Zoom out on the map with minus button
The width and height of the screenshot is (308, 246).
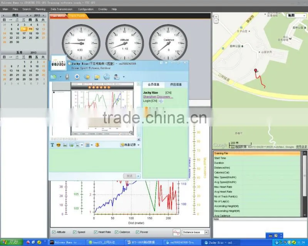coord(216,21)
